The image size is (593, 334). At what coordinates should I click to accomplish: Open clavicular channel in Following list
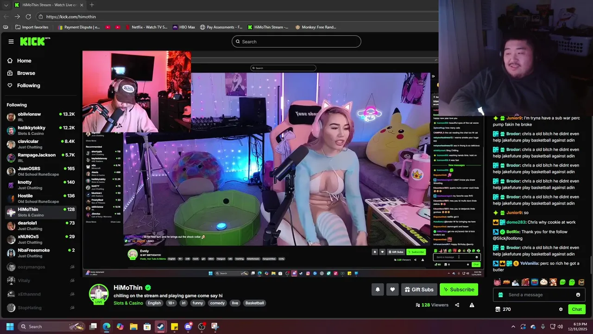coord(41,144)
